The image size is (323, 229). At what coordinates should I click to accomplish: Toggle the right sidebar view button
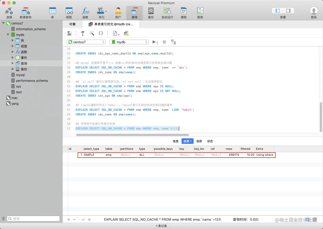(288, 11)
